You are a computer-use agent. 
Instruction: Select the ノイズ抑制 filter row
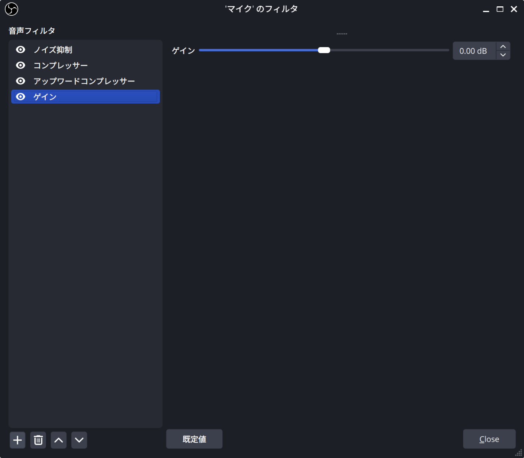coord(85,50)
